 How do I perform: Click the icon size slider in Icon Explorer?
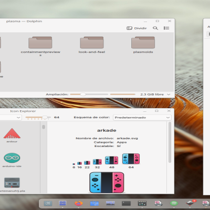(38, 118)
